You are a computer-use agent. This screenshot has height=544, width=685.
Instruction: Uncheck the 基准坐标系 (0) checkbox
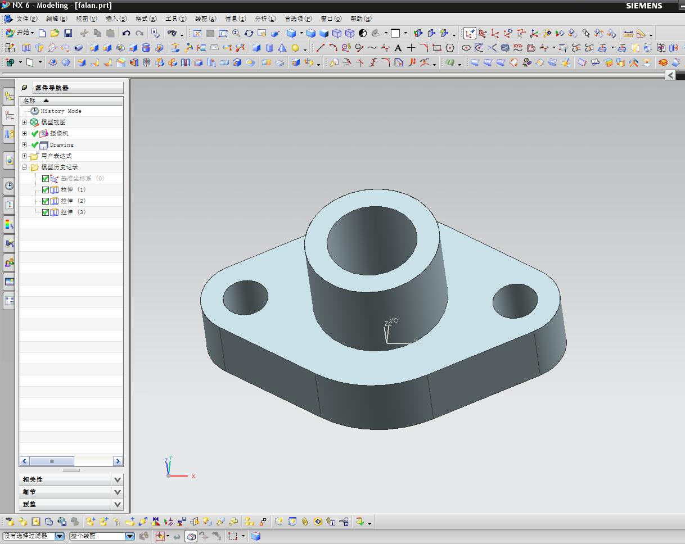coord(46,179)
